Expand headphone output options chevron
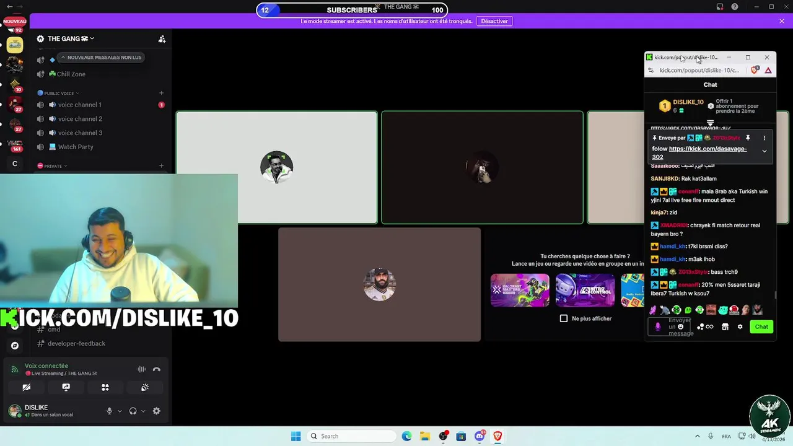This screenshot has height=446, width=793. [143, 411]
